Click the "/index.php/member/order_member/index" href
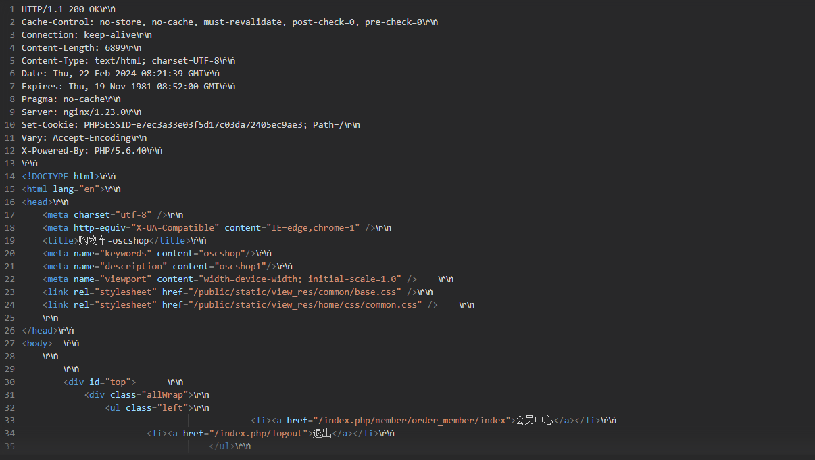Image resolution: width=815 pixels, height=460 pixels. (x=412, y=421)
